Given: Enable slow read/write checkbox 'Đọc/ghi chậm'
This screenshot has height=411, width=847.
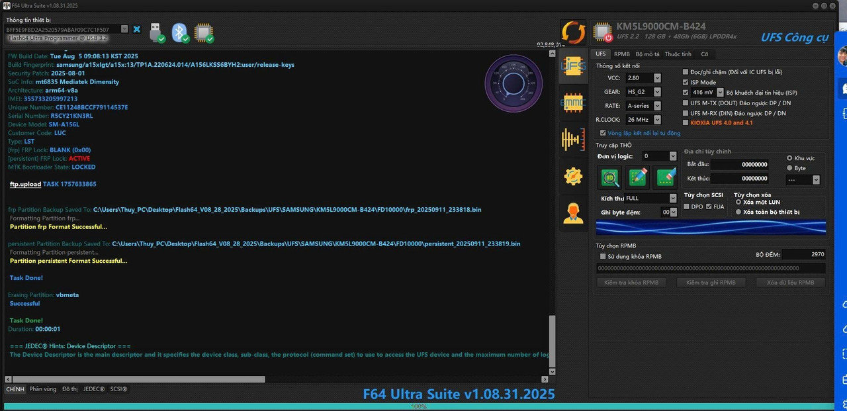Looking at the screenshot, I should (x=686, y=71).
